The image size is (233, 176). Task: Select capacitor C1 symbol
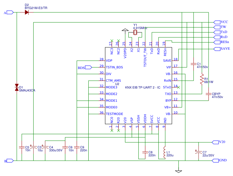coord(193,64)
